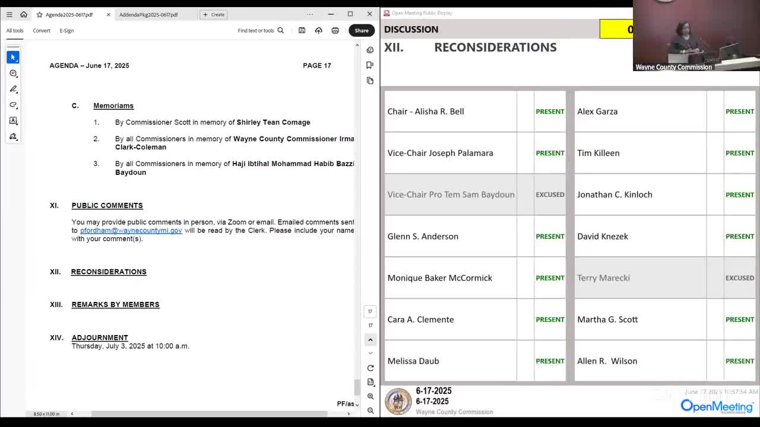Select Cara A. Clemente row

(x=475, y=319)
